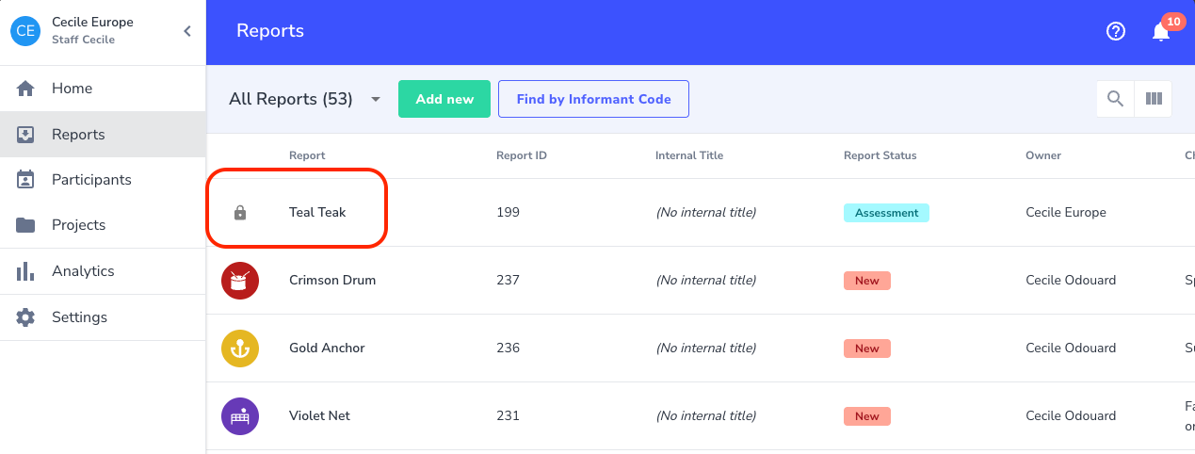Collapse the sidebar with the chevron

coord(187,31)
